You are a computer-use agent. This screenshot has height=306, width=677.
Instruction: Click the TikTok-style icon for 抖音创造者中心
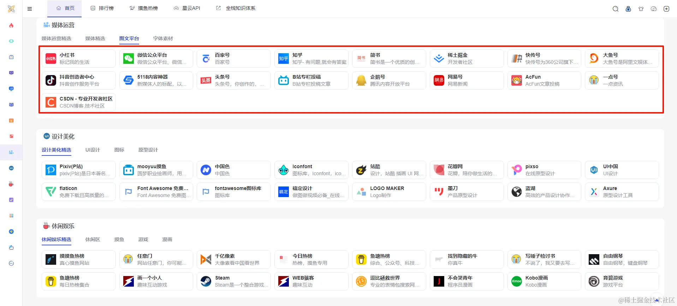[x=51, y=80]
